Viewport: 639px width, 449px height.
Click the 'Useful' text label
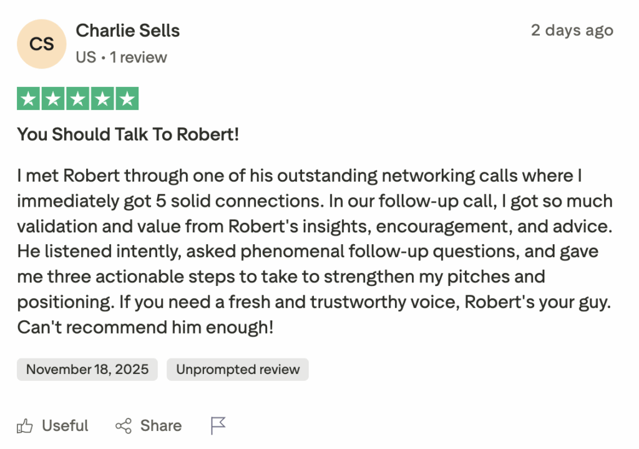point(65,426)
